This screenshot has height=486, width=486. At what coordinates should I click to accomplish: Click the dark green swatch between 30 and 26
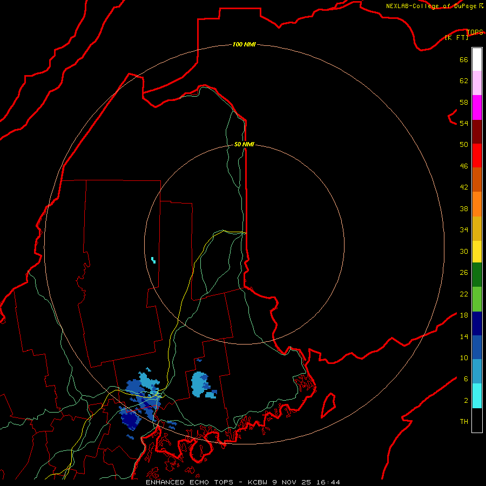tap(477, 275)
